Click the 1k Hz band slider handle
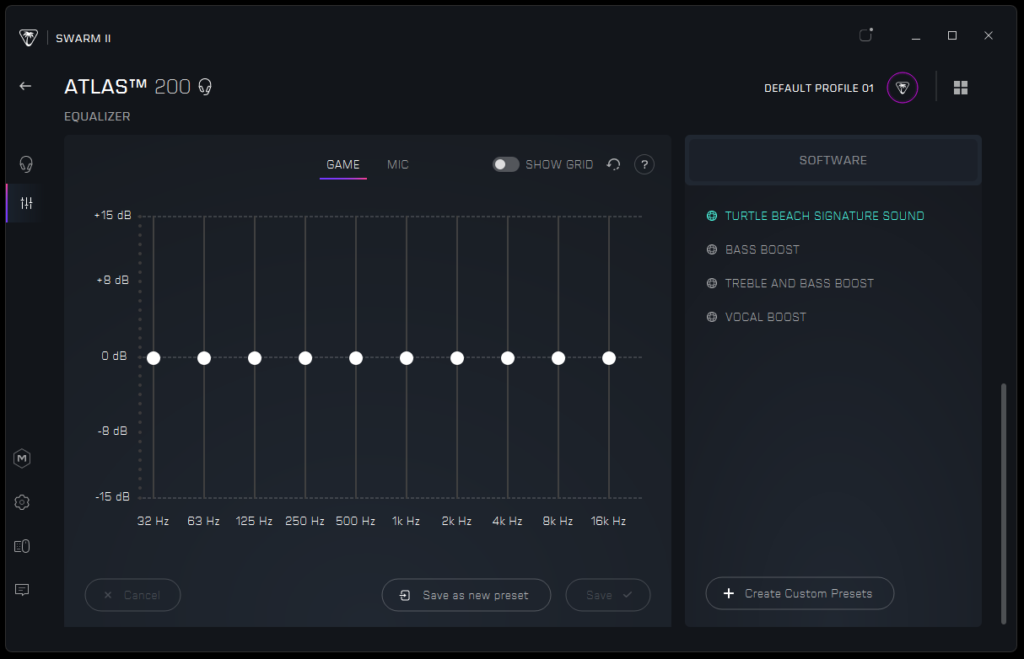Viewport: 1024px width, 659px height. coord(407,358)
